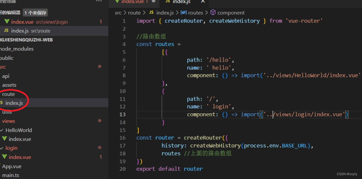Screen dimensions: 362x179
Task: Open the api folder
Action: 6,76
